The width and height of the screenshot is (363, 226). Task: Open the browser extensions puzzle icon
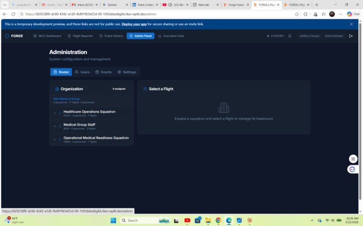pyautogui.click(x=306, y=14)
